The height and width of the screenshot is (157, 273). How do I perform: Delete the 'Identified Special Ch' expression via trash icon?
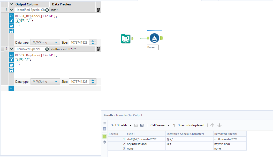[x=98, y=10]
